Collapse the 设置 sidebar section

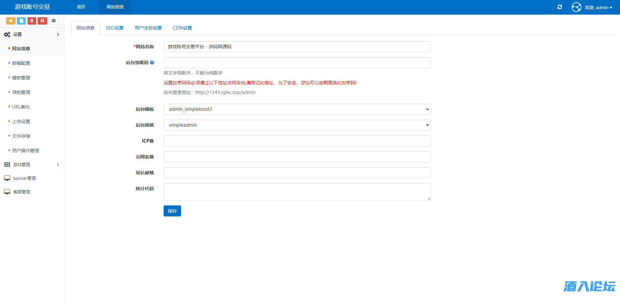click(32, 34)
